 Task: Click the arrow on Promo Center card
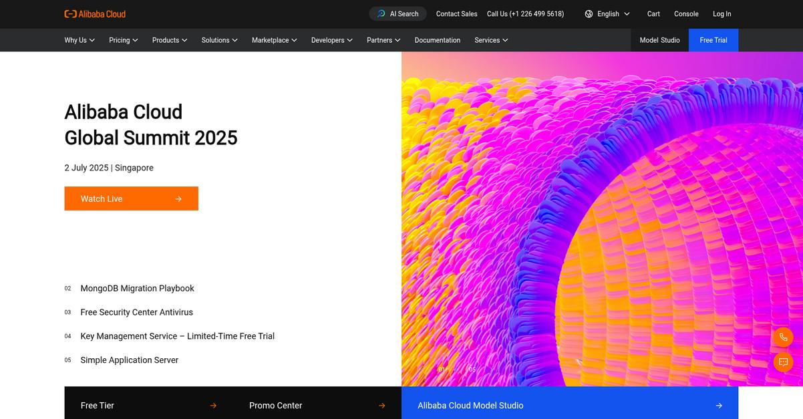tap(382, 406)
